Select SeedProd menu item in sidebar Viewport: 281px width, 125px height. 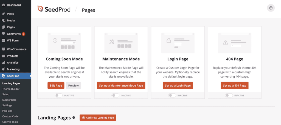pos(16,76)
